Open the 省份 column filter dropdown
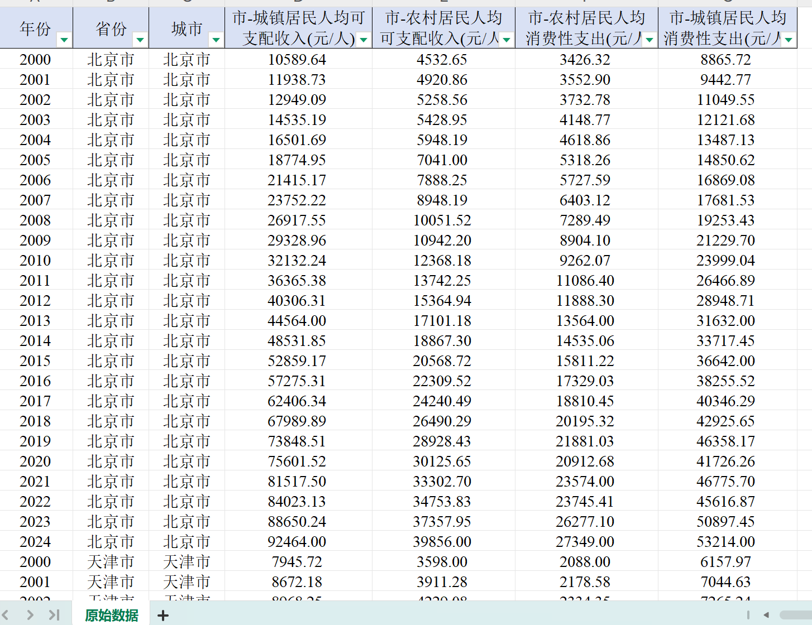Screen dimensions: 812x625 point(140,40)
